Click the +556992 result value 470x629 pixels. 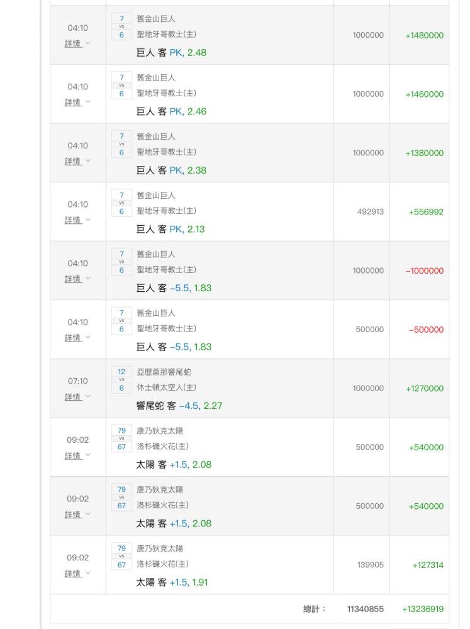pyautogui.click(x=426, y=212)
